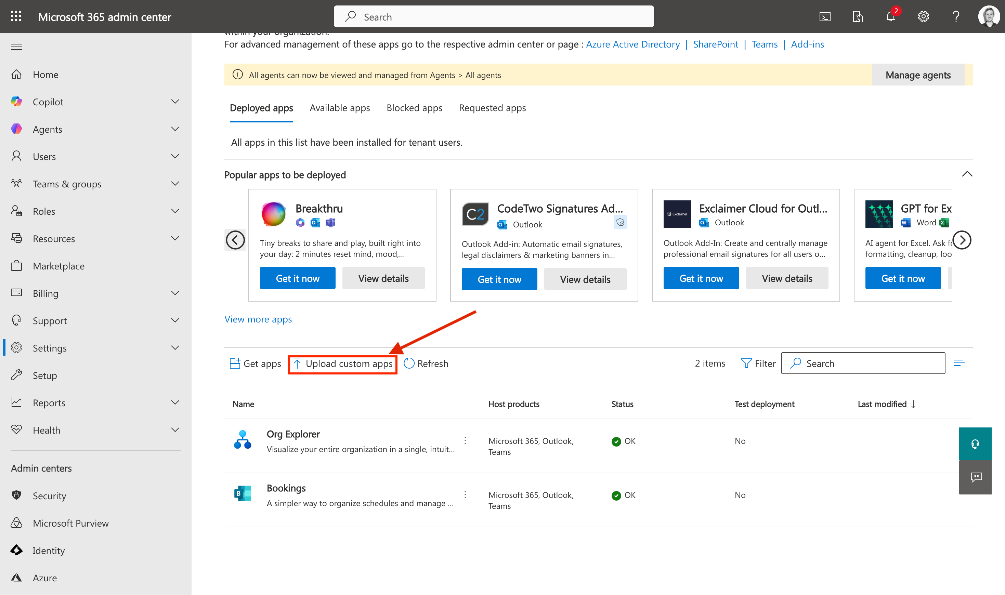1005x595 pixels.
Task: View details for CodeTwo Signatures
Action: (585, 279)
